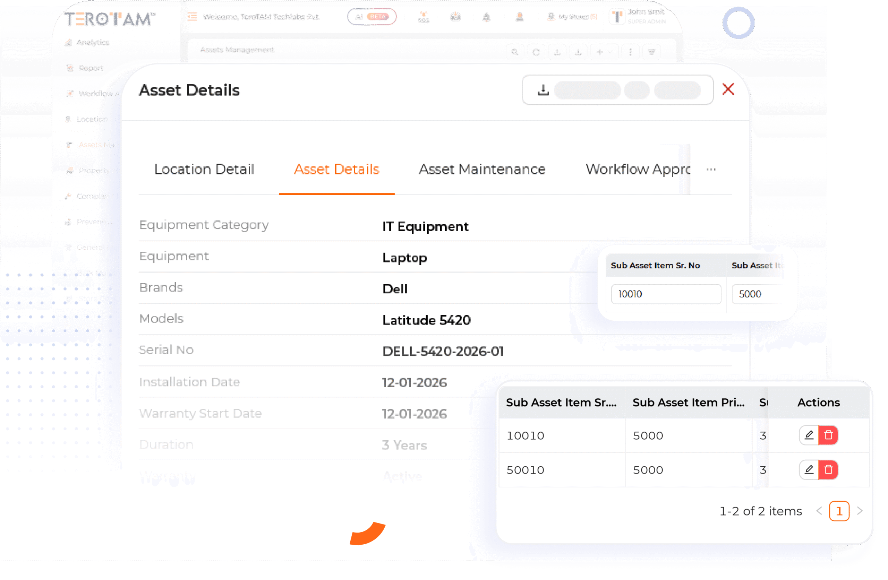Download asset details from modal header

coord(543,90)
